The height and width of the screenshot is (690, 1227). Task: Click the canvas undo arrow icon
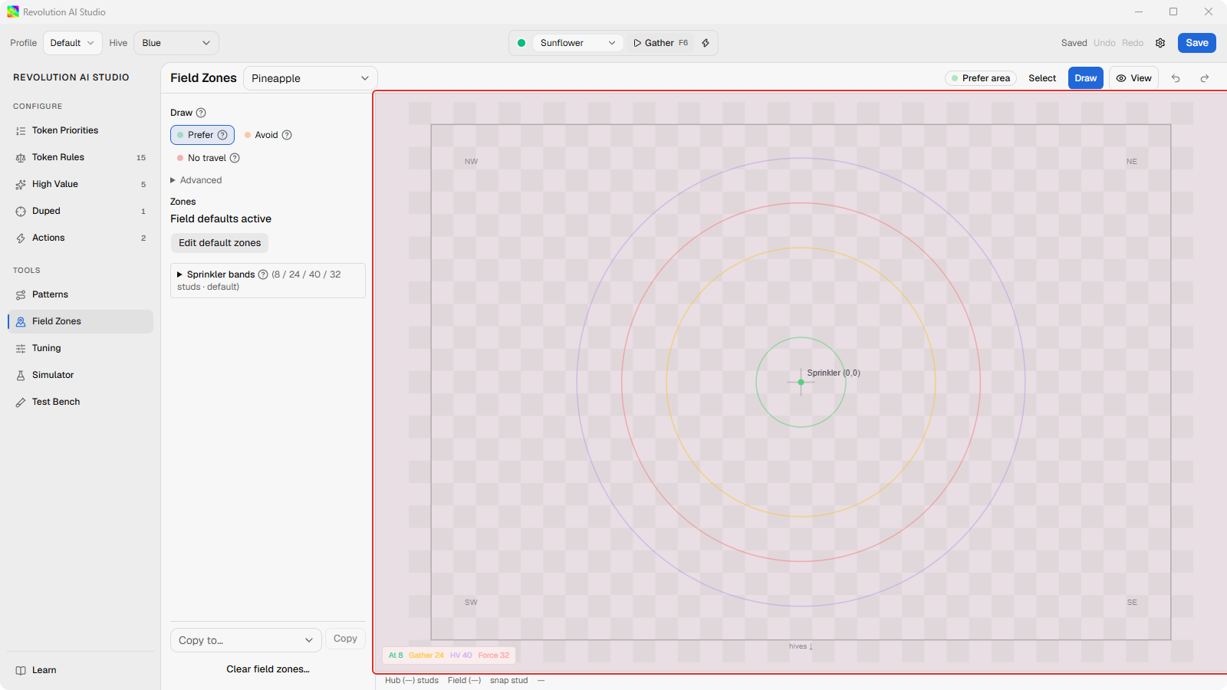(x=1176, y=78)
